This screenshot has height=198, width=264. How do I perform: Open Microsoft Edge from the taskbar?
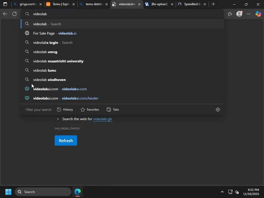[78, 192]
